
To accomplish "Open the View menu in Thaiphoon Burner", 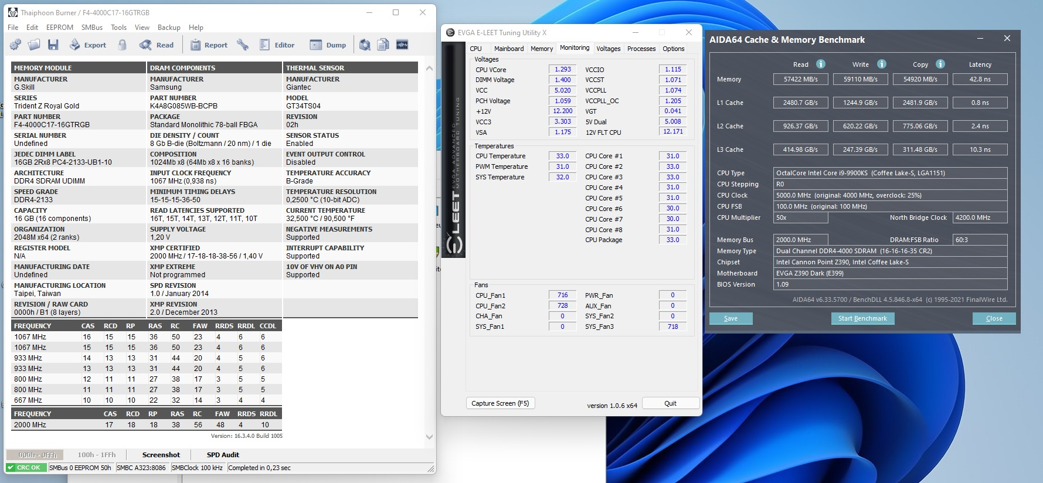I will click(x=142, y=28).
